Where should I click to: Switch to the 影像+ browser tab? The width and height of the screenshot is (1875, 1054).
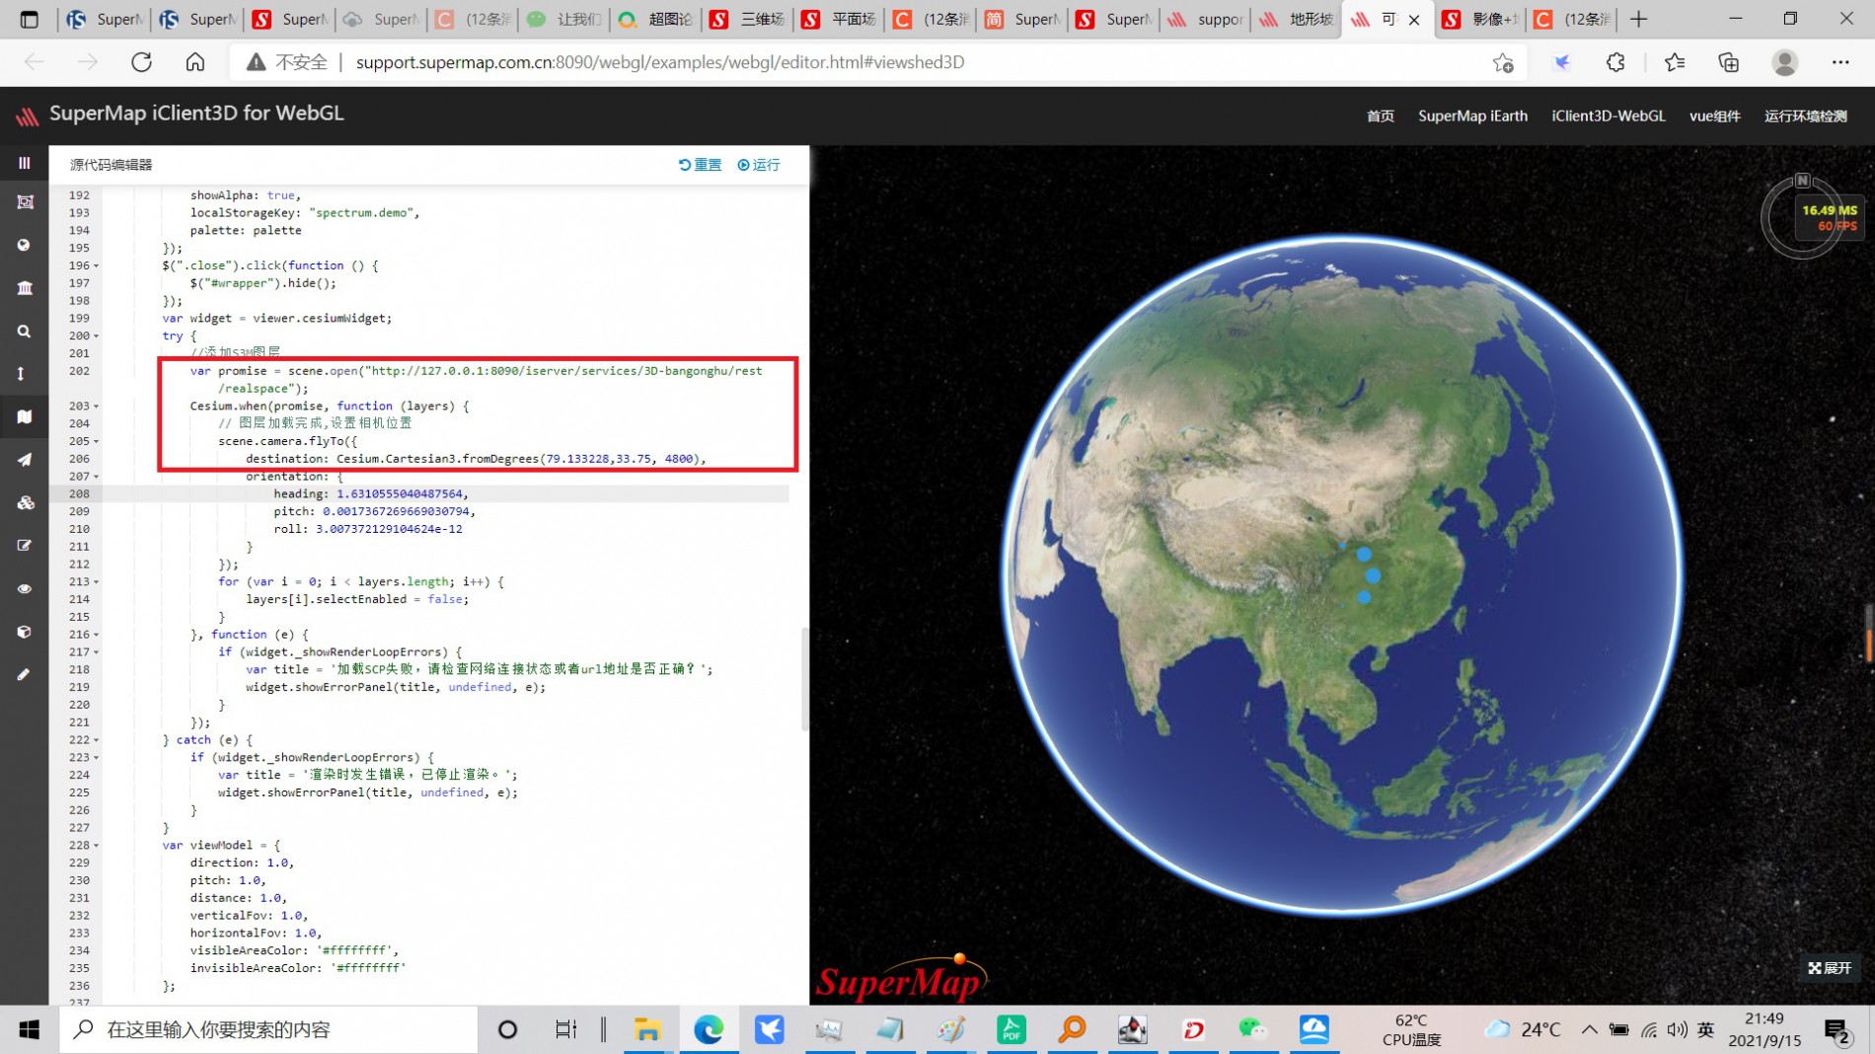(1480, 19)
